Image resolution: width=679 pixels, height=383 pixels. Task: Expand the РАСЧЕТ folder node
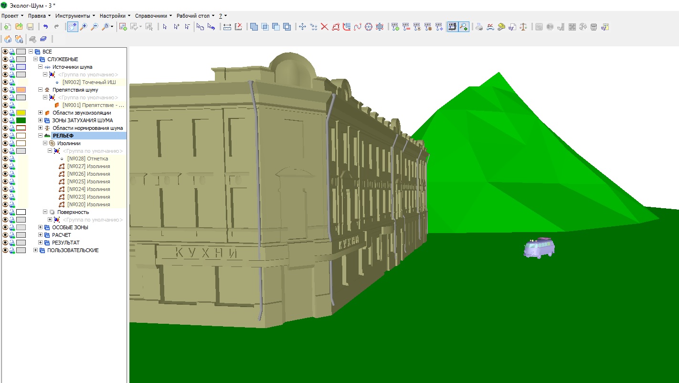[41, 235]
